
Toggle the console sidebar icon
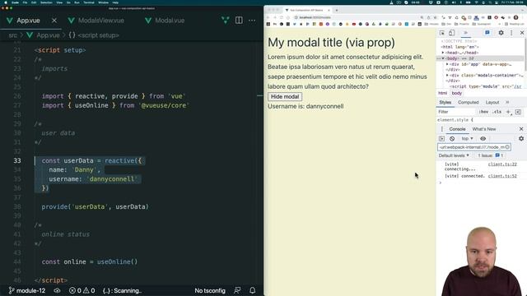coord(441,139)
